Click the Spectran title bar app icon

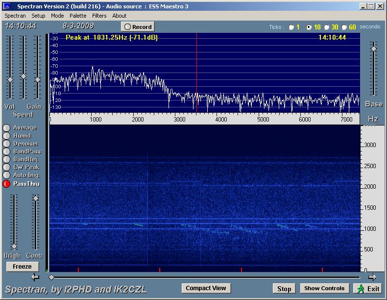7,6
